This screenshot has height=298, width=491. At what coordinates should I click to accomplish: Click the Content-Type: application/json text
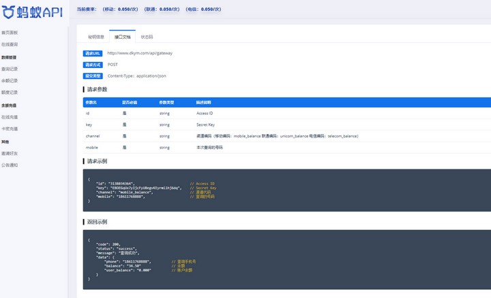[x=137, y=76]
